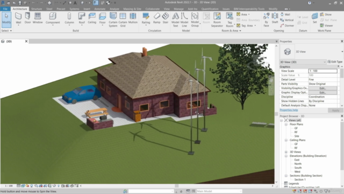344x194 pixels.
Task: Open the Model Group tool
Action: [195, 20]
